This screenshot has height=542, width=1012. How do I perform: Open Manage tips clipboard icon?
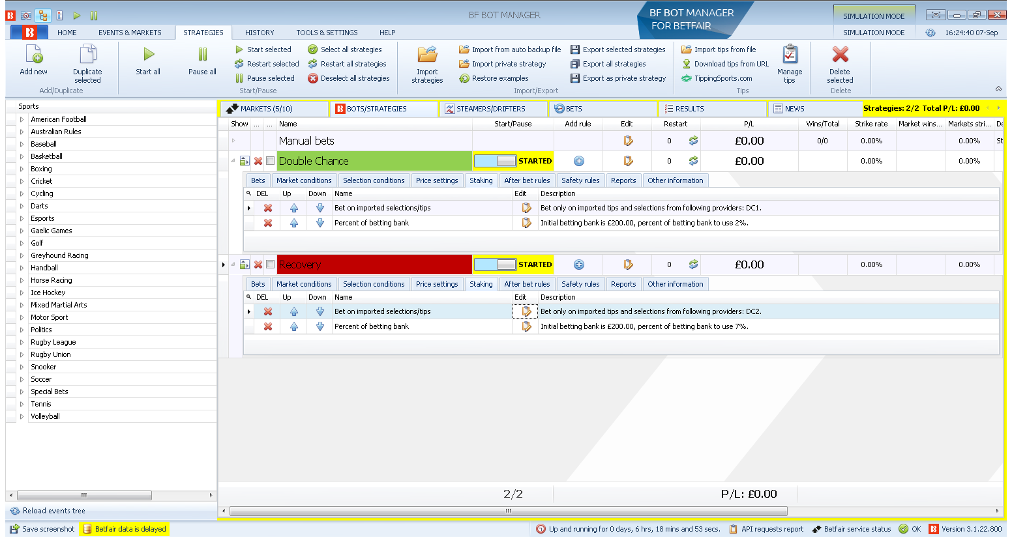(790, 54)
